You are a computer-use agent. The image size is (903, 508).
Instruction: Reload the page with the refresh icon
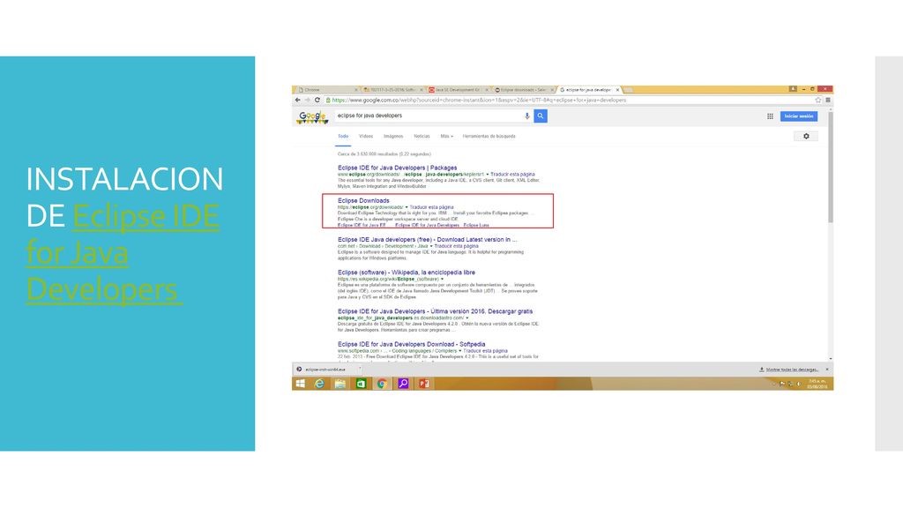point(317,101)
